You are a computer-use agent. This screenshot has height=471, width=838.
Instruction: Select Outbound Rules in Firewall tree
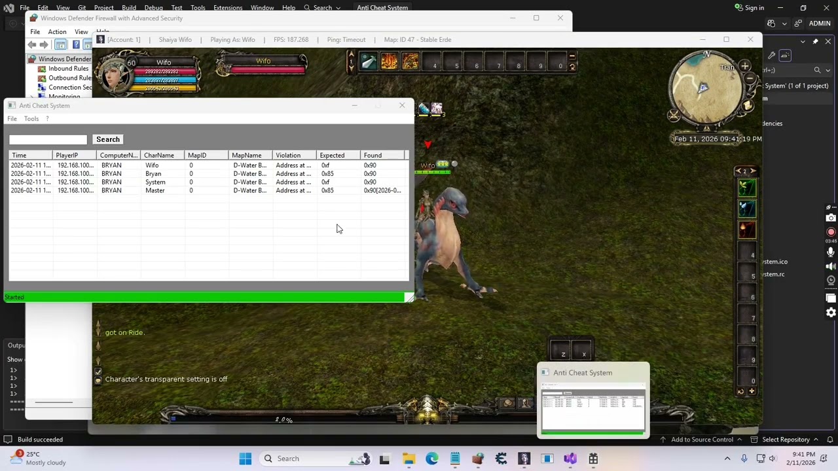65,78
